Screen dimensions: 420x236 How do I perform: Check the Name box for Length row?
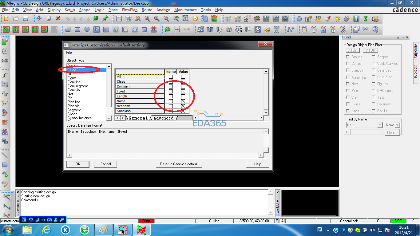point(171,96)
